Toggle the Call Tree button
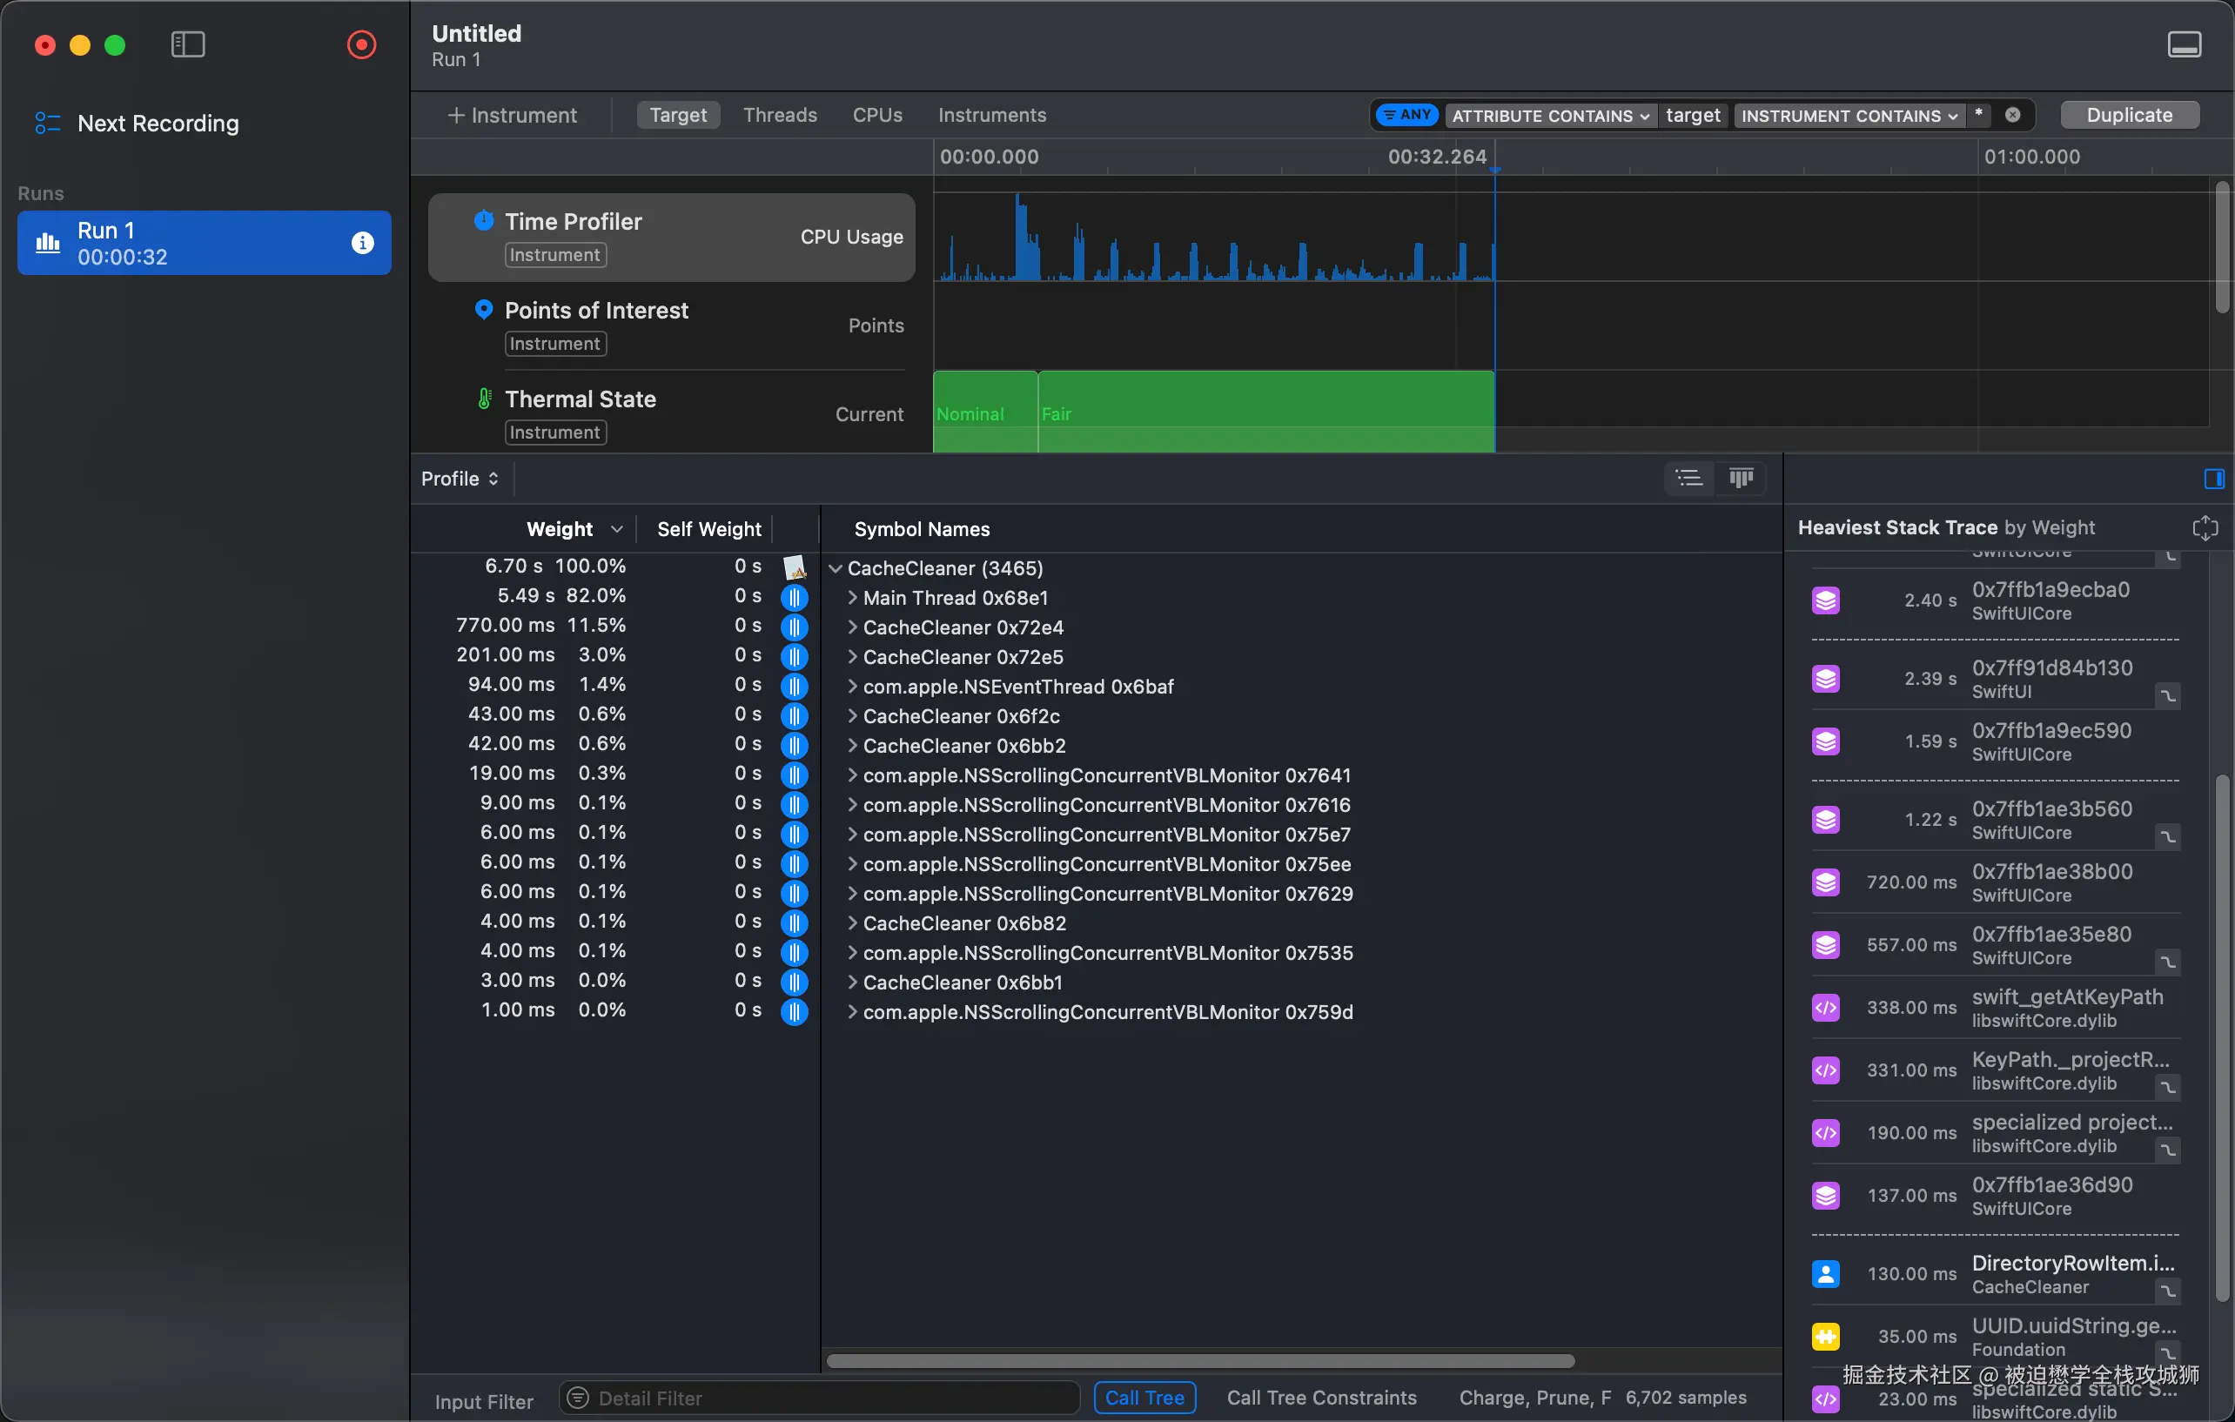Viewport: 2235px width, 1422px height. click(x=1144, y=1398)
